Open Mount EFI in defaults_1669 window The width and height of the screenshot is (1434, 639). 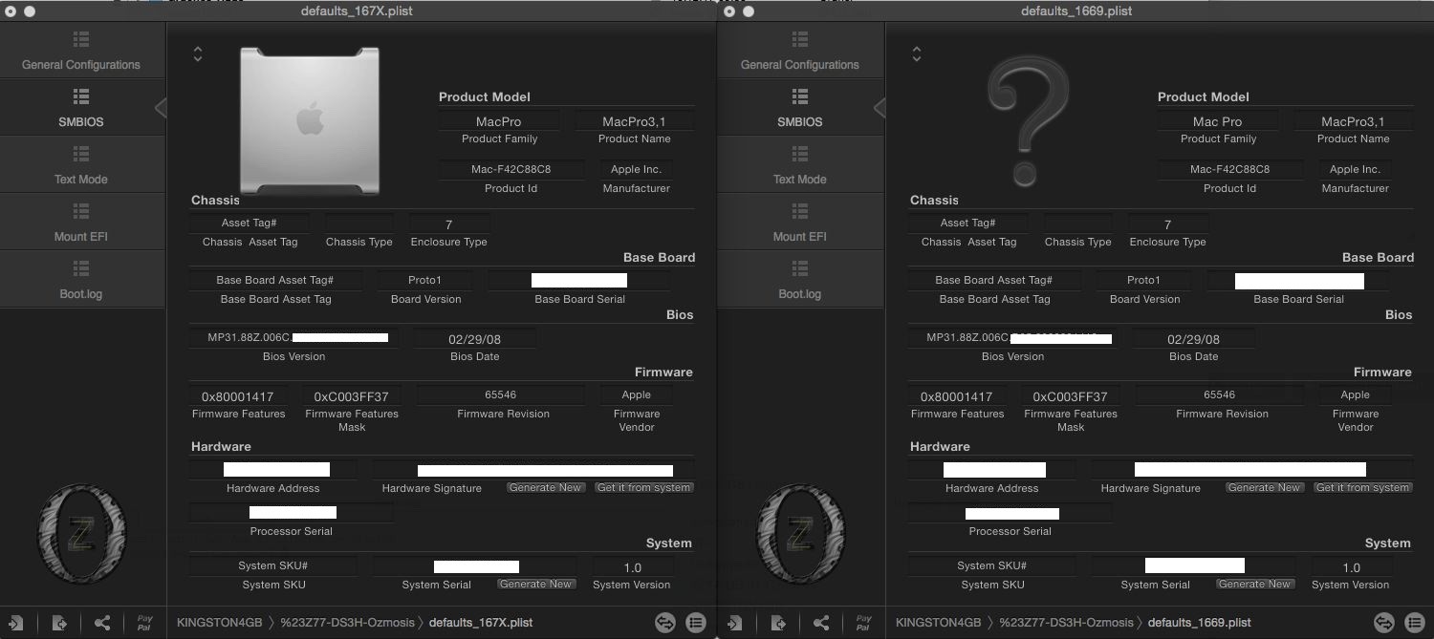coord(800,223)
